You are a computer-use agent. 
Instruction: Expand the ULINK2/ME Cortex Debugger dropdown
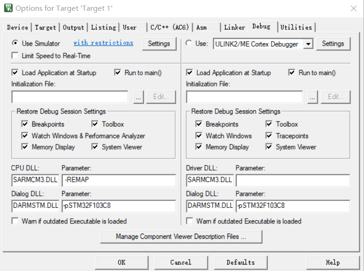308,44
